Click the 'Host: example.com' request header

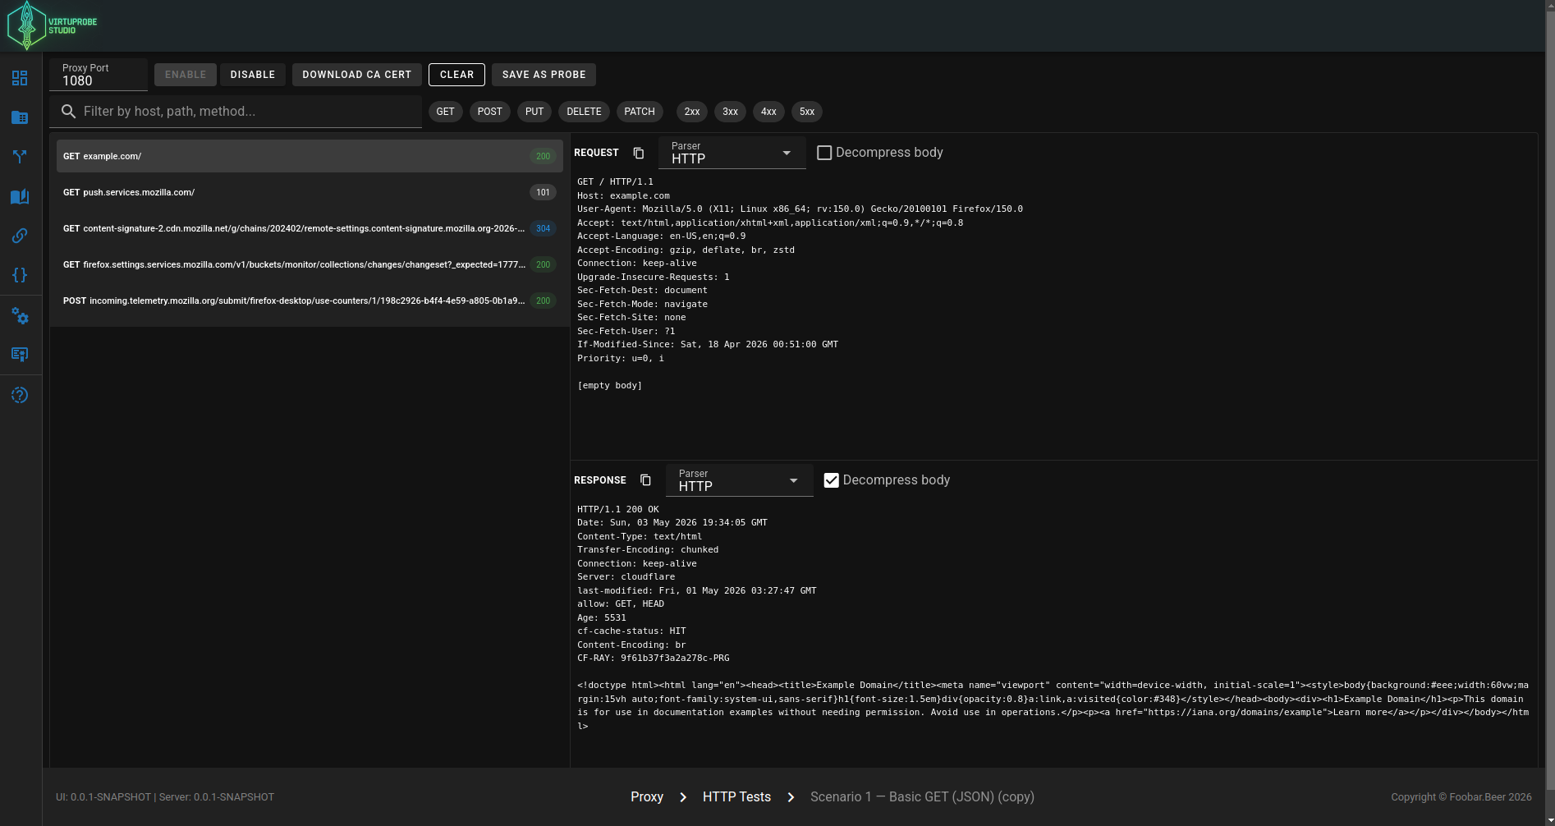[x=623, y=196]
